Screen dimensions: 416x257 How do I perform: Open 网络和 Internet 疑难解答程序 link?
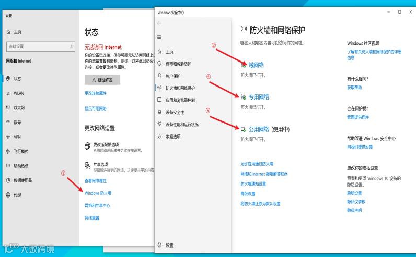click(x=264, y=174)
